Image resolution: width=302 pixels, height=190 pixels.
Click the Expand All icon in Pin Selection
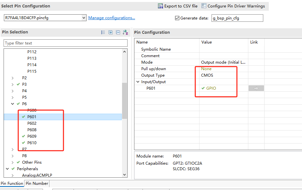(x=111, y=32)
